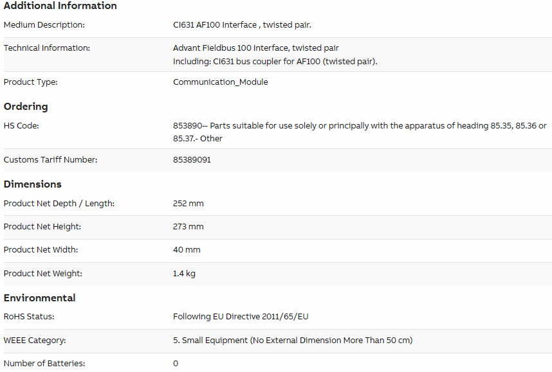The image size is (552, 372).
Task: Click the Advant Fieldbus 100 Interface text
Action: click(x=255, y=48)
